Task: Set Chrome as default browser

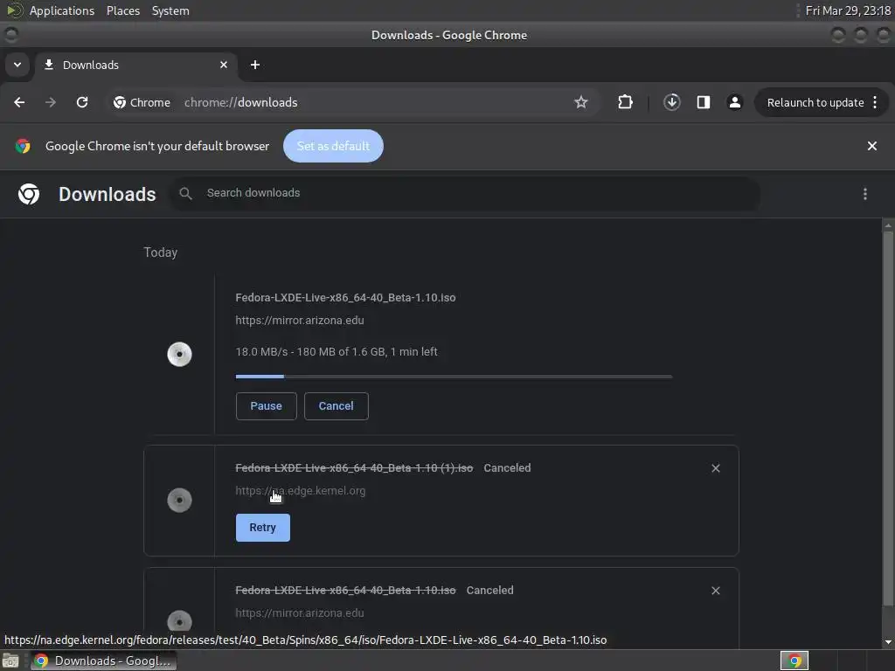Action: 333,146
